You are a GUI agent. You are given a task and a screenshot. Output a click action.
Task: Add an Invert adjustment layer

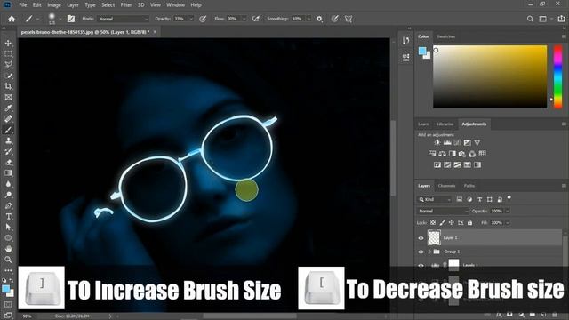437,165
